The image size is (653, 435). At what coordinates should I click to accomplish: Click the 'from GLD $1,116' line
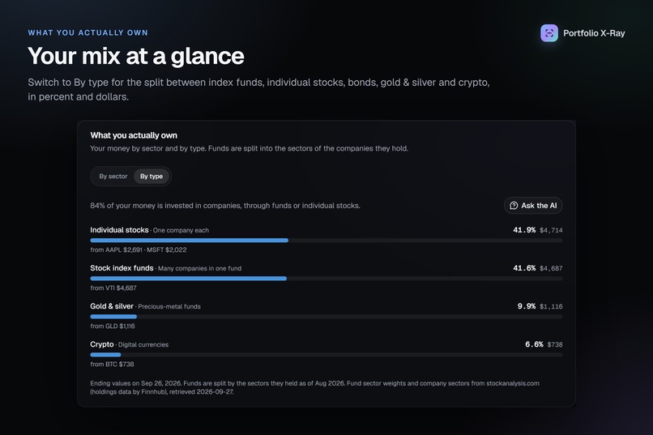[113, 326]
